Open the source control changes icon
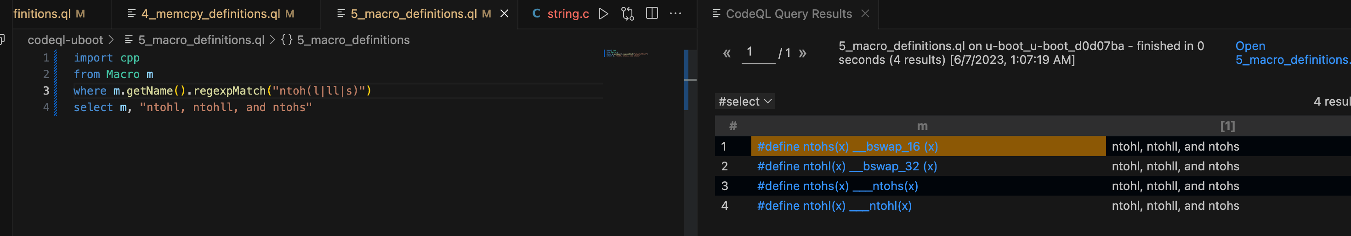The width and height of the screenshot is (1351, 236). (627, 14)
